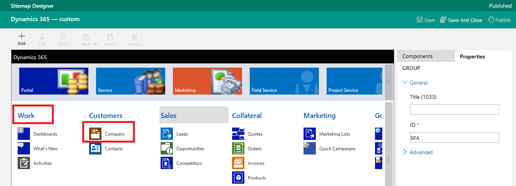Viewport: 516px width, 186px height.
Task: Click the Opportunities icon
Action: pyautogui.click(x=167, y=148)
